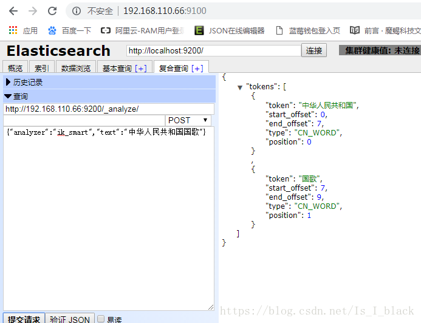
Task: Switch to the 索引 tab
Action: (x=42, y=67)
